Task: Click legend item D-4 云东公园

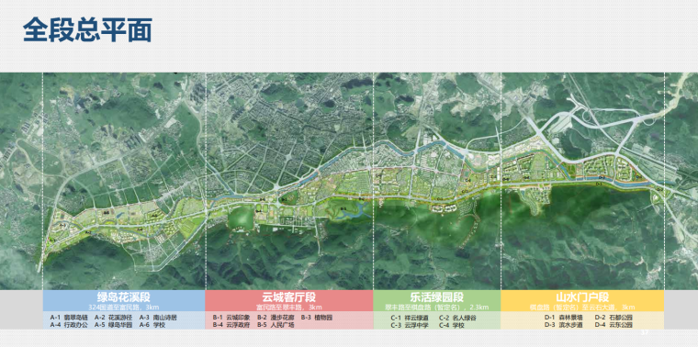Action: (x=614, y=325)
